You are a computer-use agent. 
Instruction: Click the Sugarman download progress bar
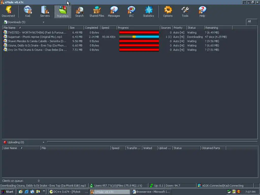(139, 37)
